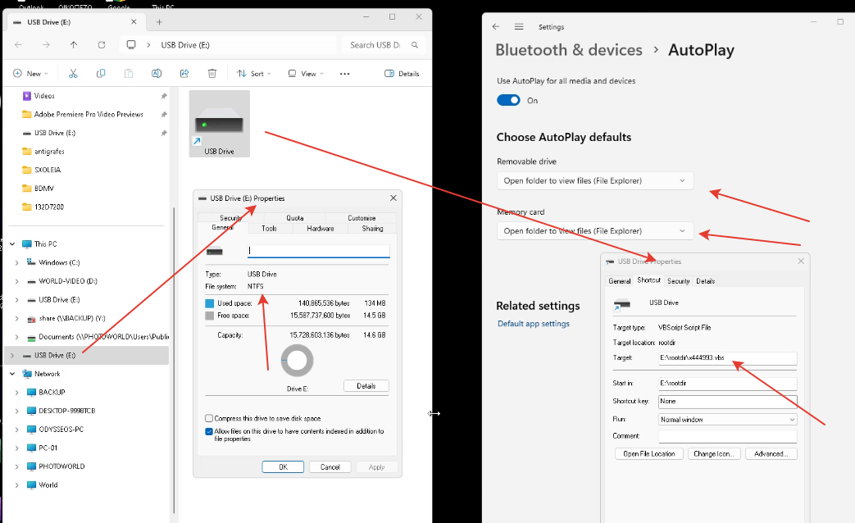Click Details button under Drive E: chart
The image size is (855, 523).
[366, 385]
